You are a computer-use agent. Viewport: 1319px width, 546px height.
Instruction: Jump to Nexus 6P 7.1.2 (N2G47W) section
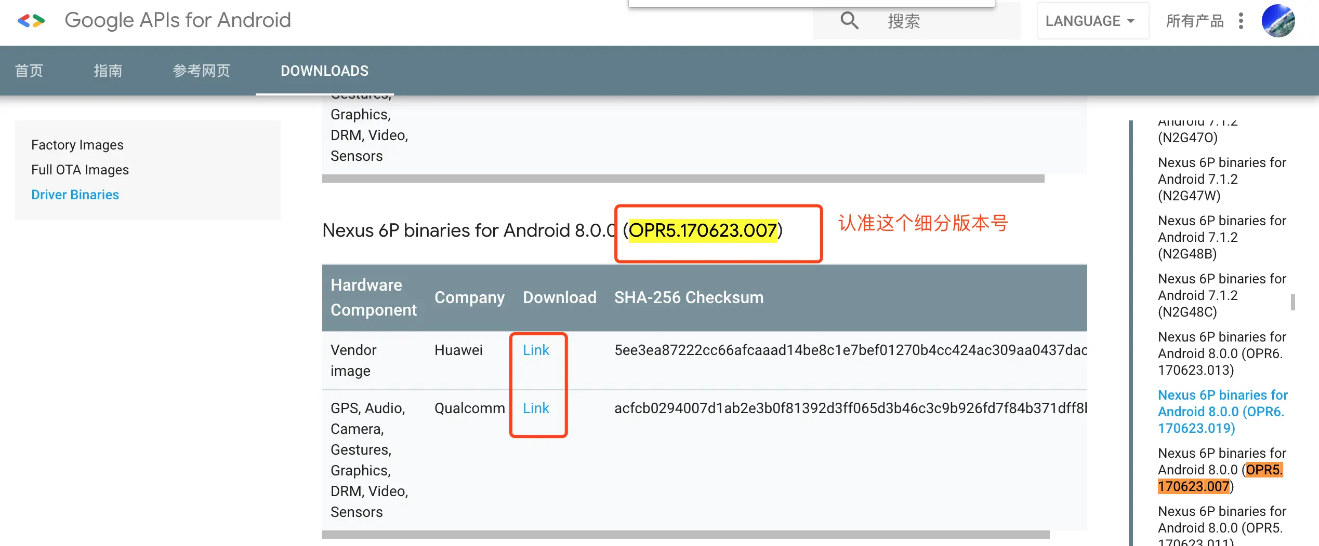(1222, 179)
